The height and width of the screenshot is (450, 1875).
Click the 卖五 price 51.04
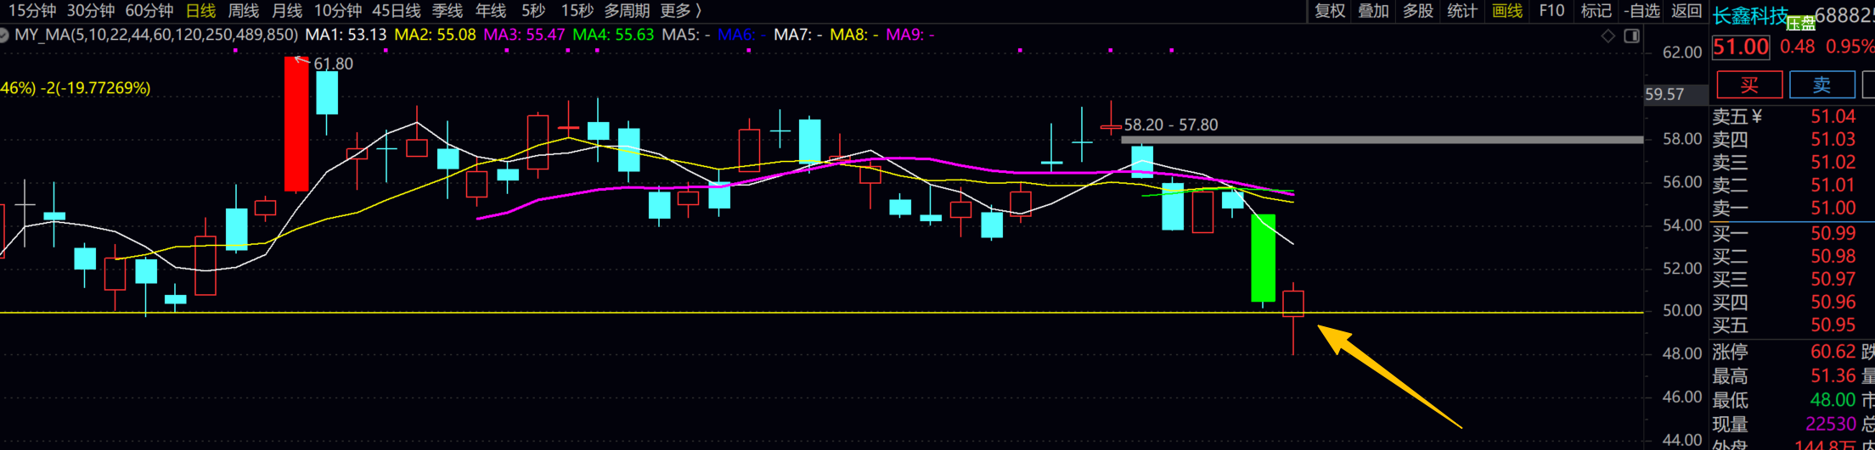click(1833, 117)
